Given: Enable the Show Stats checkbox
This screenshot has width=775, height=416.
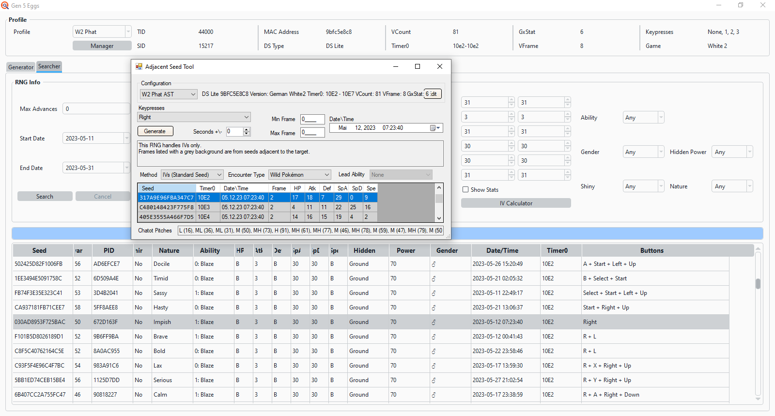Looking at the screenshot, I should [x=465, y=190].
